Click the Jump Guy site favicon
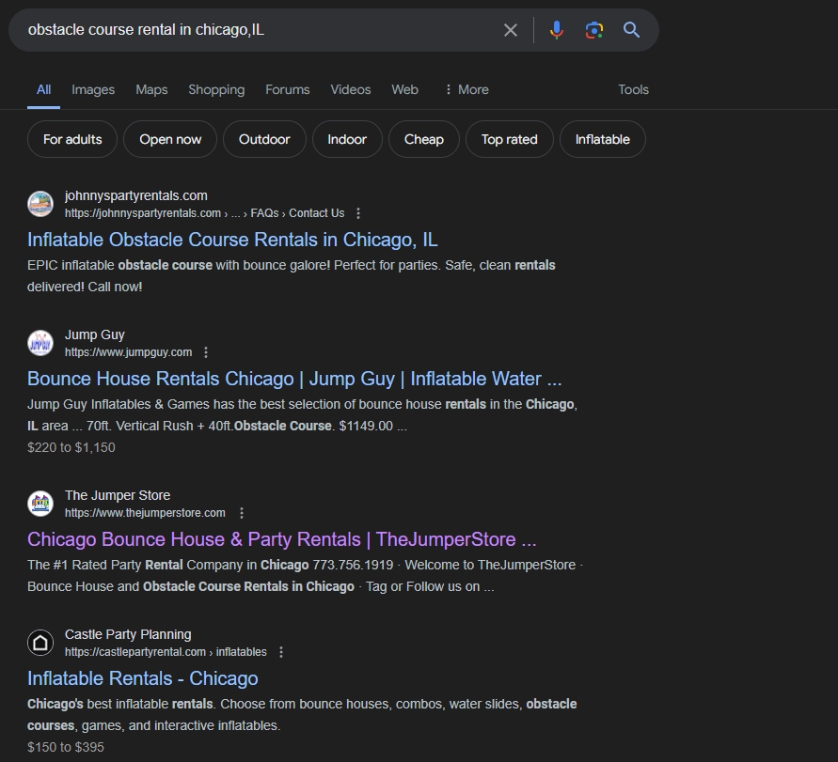 [x=40, y=343]
